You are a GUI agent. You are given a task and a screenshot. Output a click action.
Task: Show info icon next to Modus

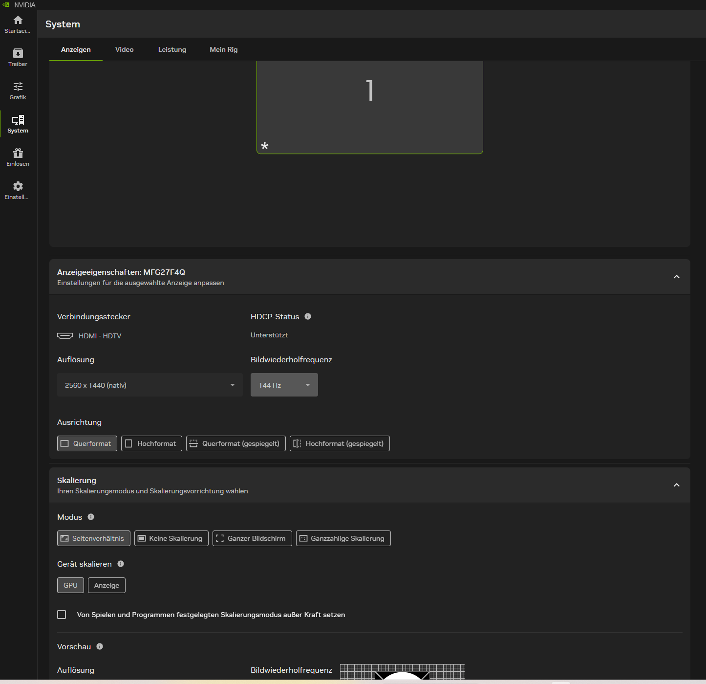(91, 517)
